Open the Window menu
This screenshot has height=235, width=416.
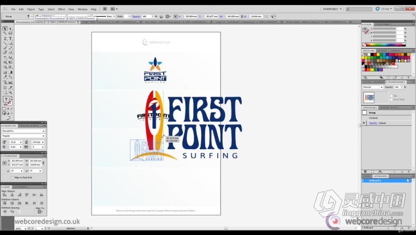(82, 9)
